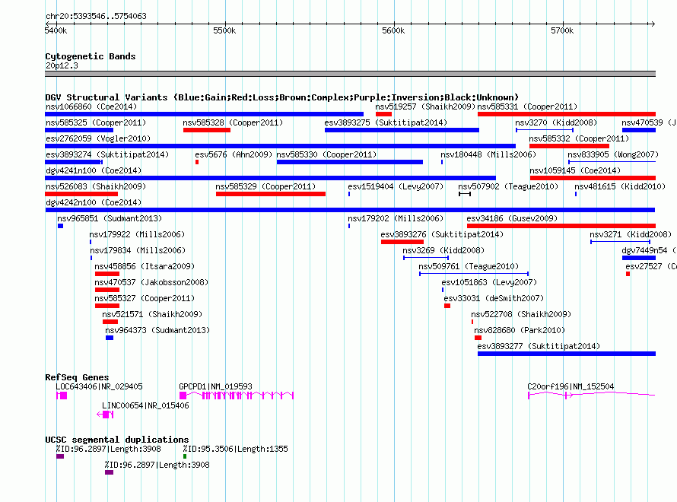Open the Cytogenetic Bands track title
Image resolution: width=677 pixels, height=502 pixels.
point(91,56)
